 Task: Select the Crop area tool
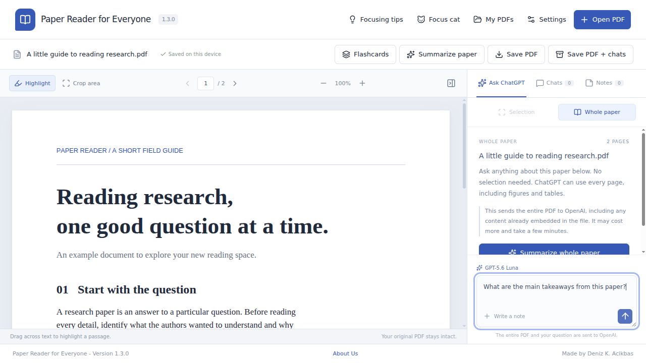pos(81,83)
